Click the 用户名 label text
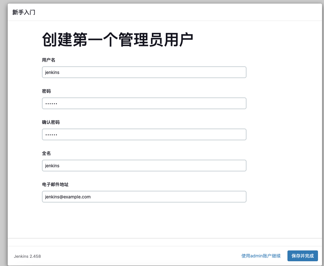Screen dimensions: 324x266 click(49, 60)
